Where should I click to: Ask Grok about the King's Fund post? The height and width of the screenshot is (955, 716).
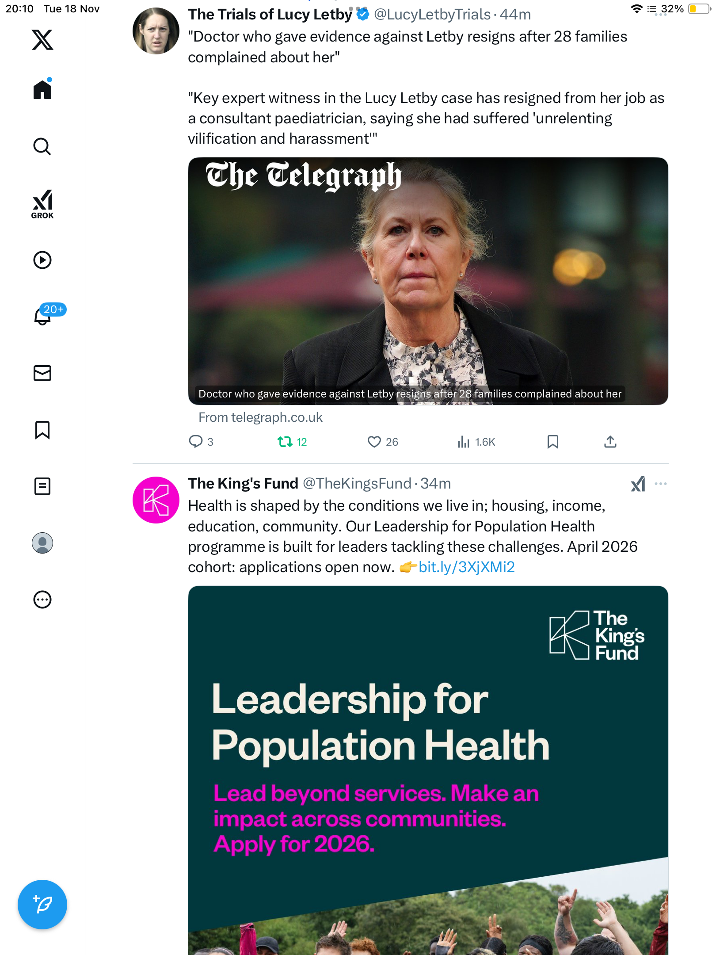point(638,484)
